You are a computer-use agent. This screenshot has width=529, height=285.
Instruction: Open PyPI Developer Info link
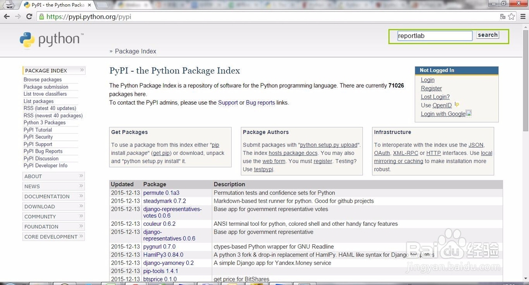45,166
